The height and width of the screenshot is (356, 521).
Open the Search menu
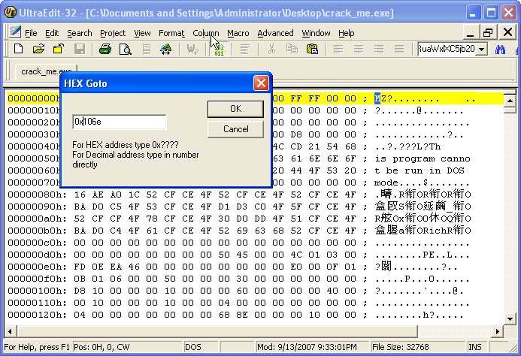80,33
